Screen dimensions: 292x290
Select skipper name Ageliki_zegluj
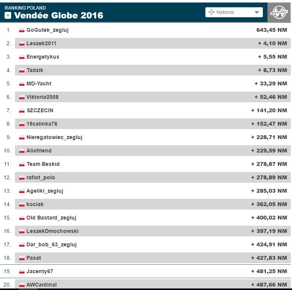click(x=45, y=191)
